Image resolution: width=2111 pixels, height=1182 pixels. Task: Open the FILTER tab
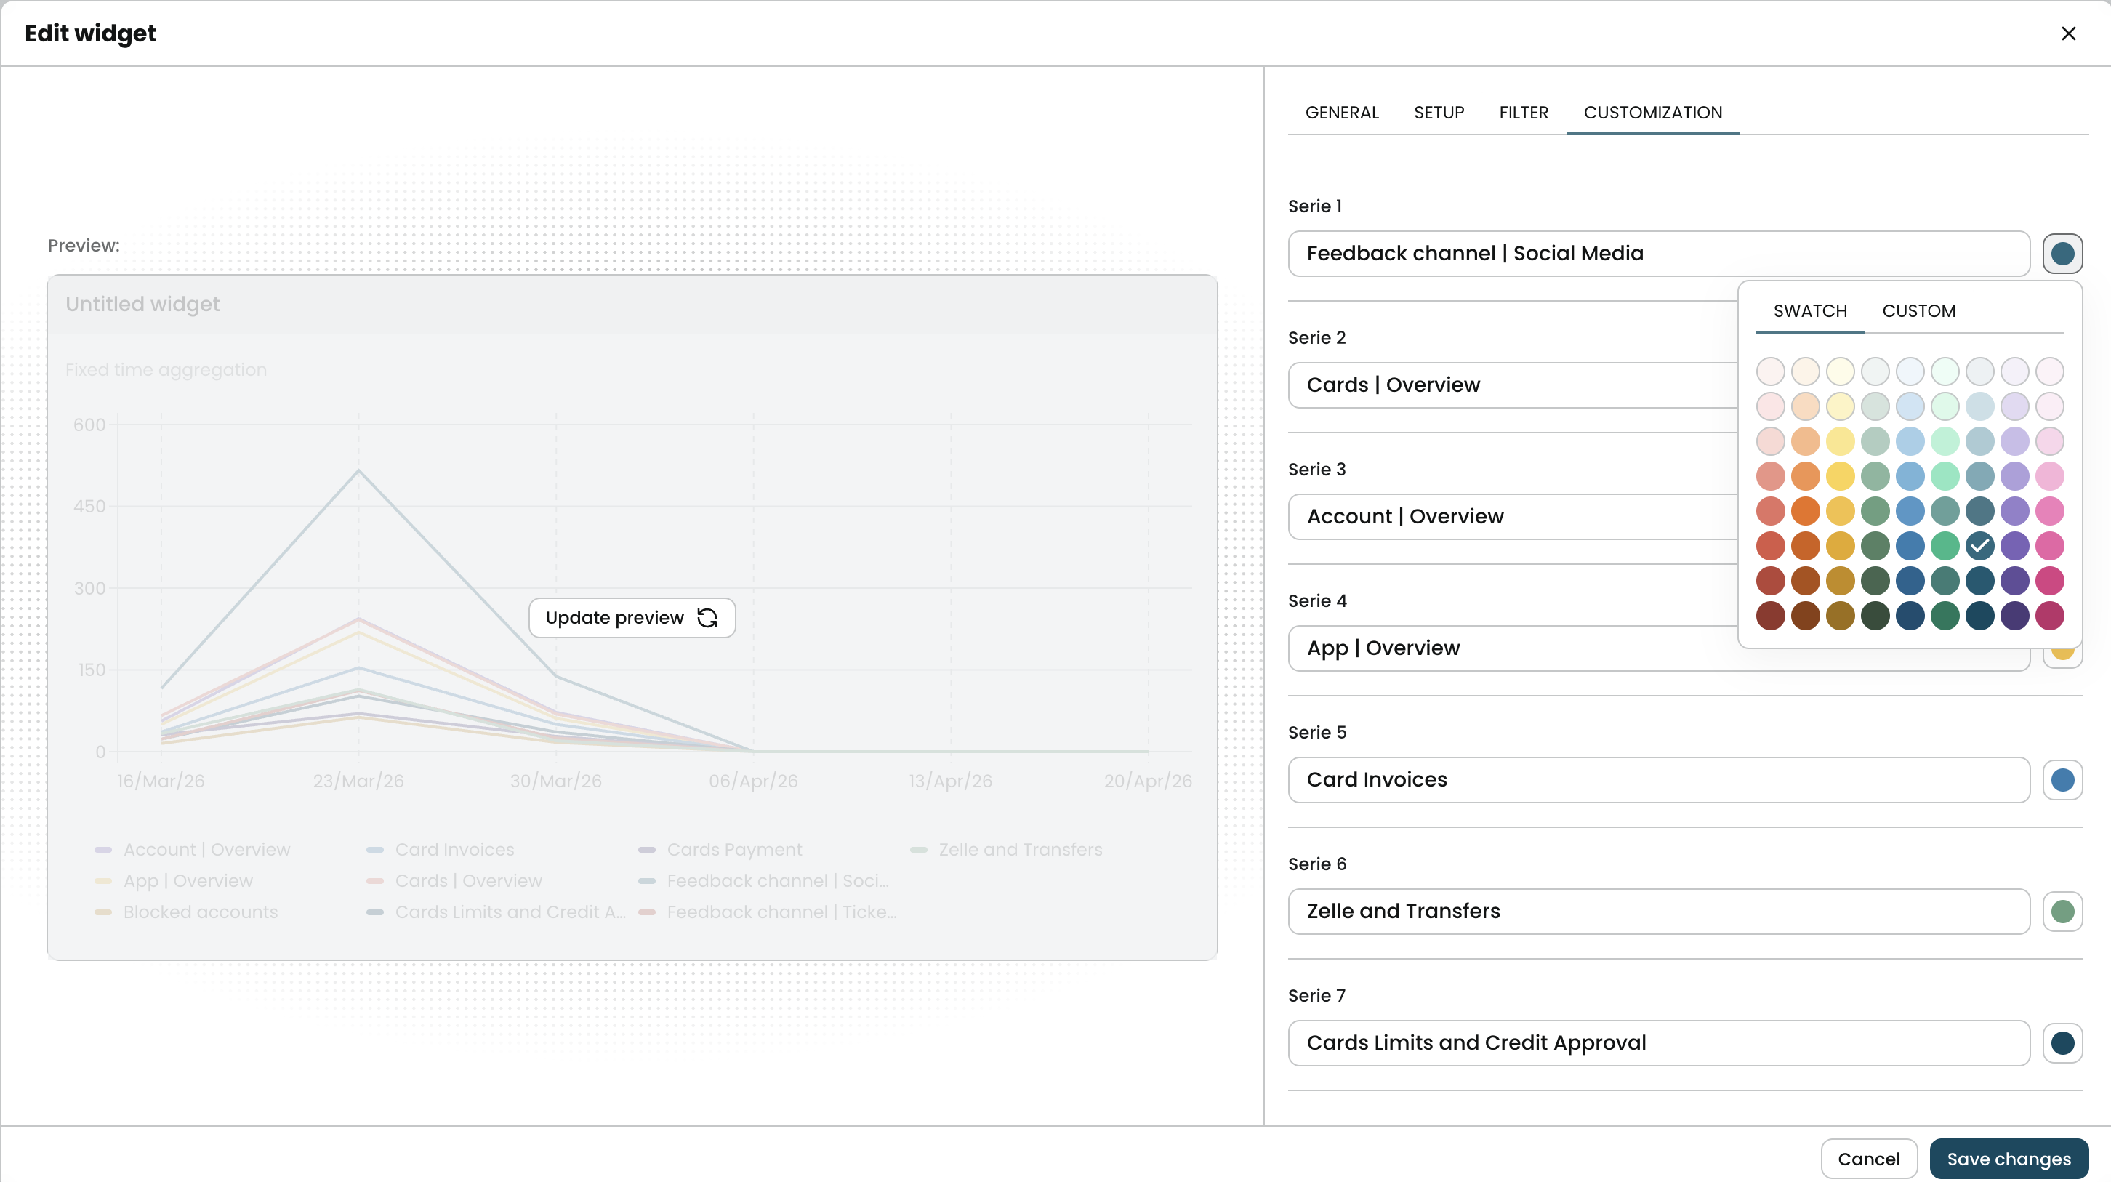click(x=1524, y=112)
